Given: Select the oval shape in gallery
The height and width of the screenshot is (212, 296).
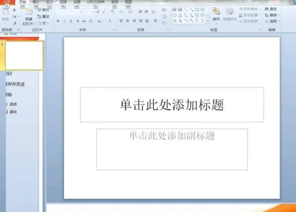Looking at the screenshot, I should [202, 10].
